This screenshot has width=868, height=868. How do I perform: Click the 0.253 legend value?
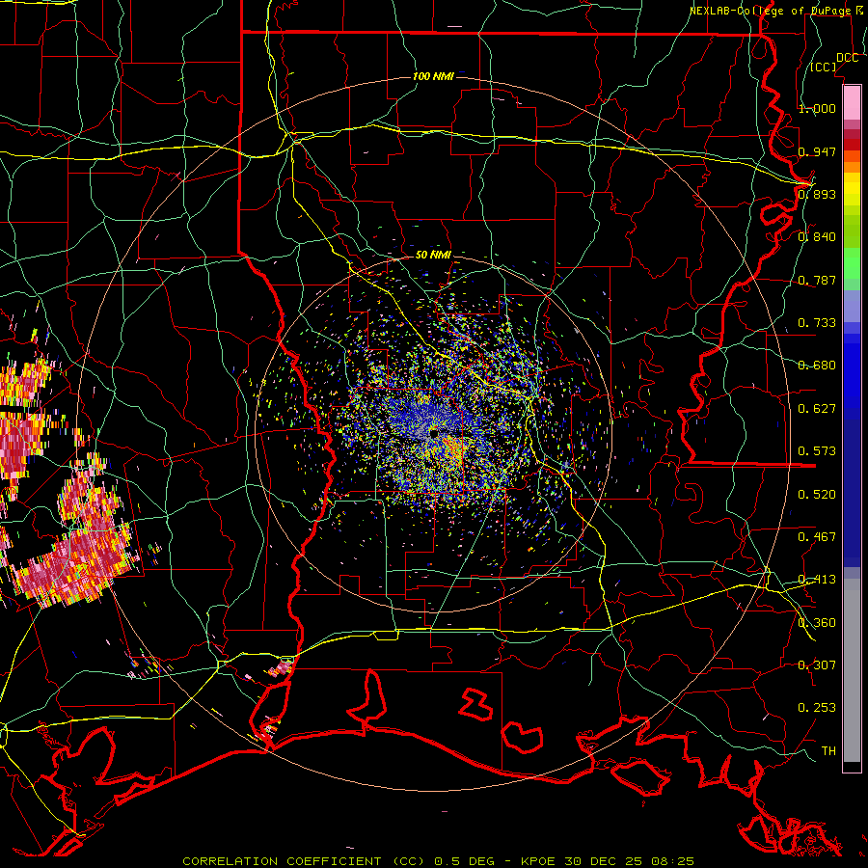click(x=817, y=708)
